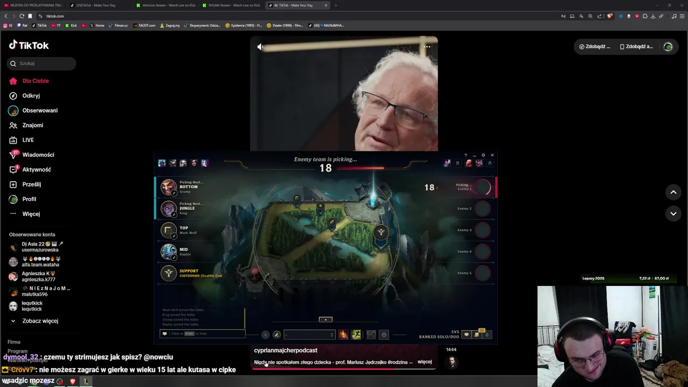The image size is (688, 387).
Task: Open the rune page dropdown
Action: (310, 334)
